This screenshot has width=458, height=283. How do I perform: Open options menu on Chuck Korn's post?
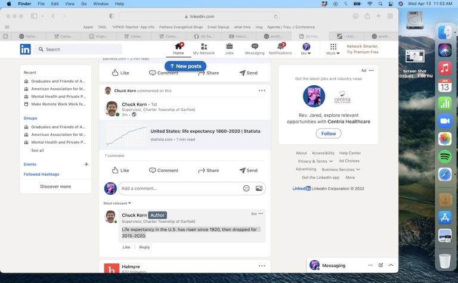(x=262, y=91)
